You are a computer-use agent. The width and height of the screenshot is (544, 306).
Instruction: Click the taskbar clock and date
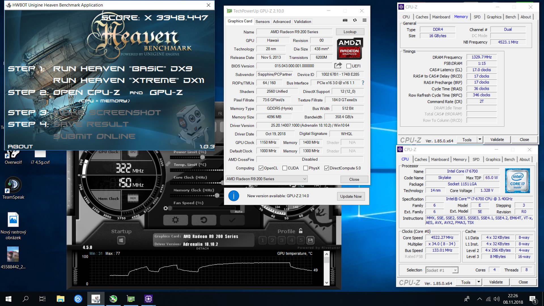click(513, 299)
